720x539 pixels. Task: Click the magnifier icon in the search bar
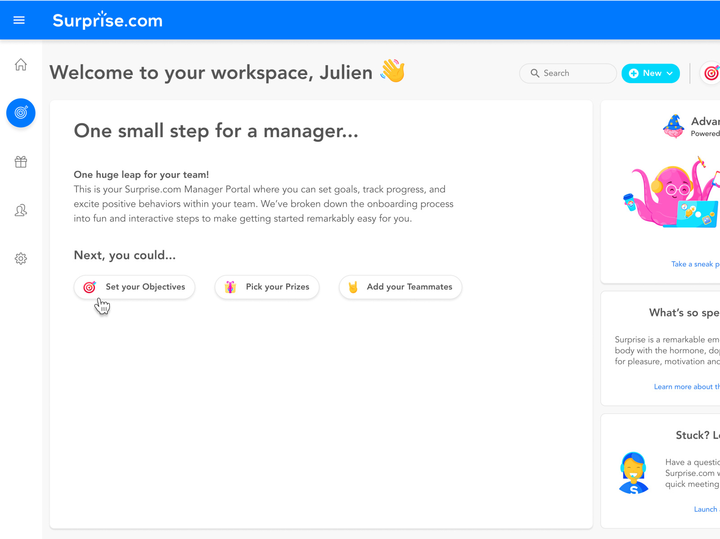pyautogui.click(x=535, y=73)
